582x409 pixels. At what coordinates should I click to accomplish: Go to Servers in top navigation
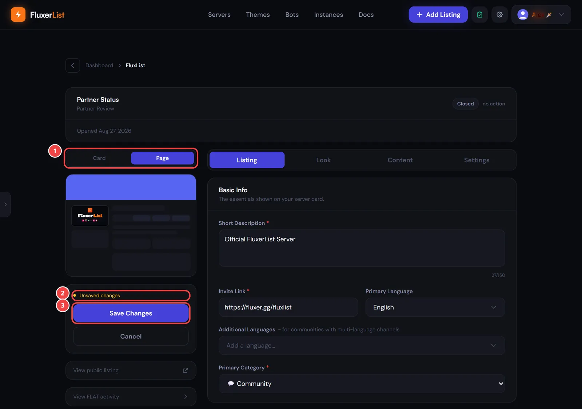pos(219,15)
